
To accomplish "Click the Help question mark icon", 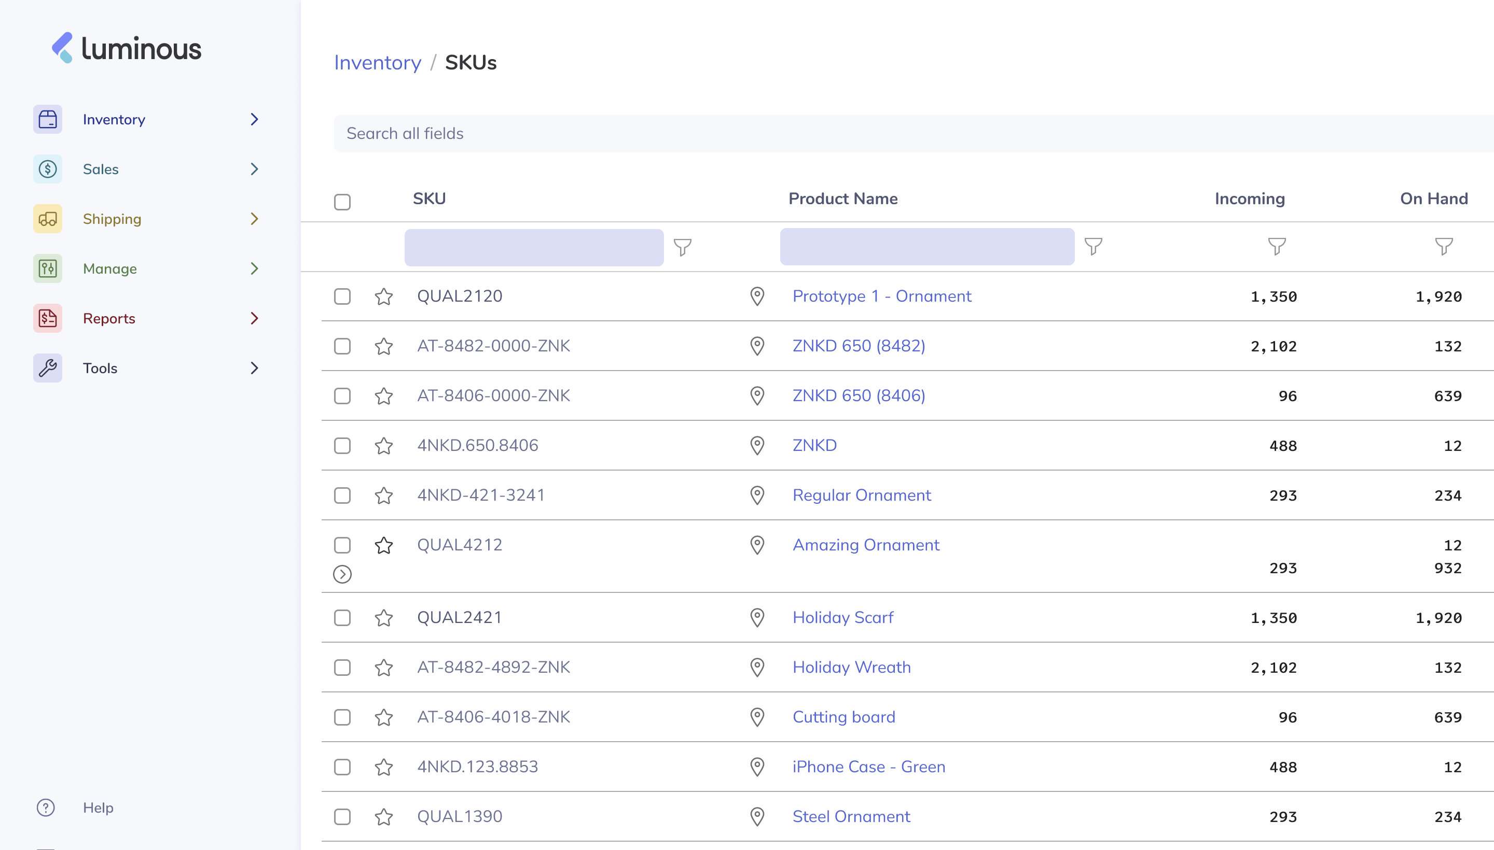I will pos(46,807).
